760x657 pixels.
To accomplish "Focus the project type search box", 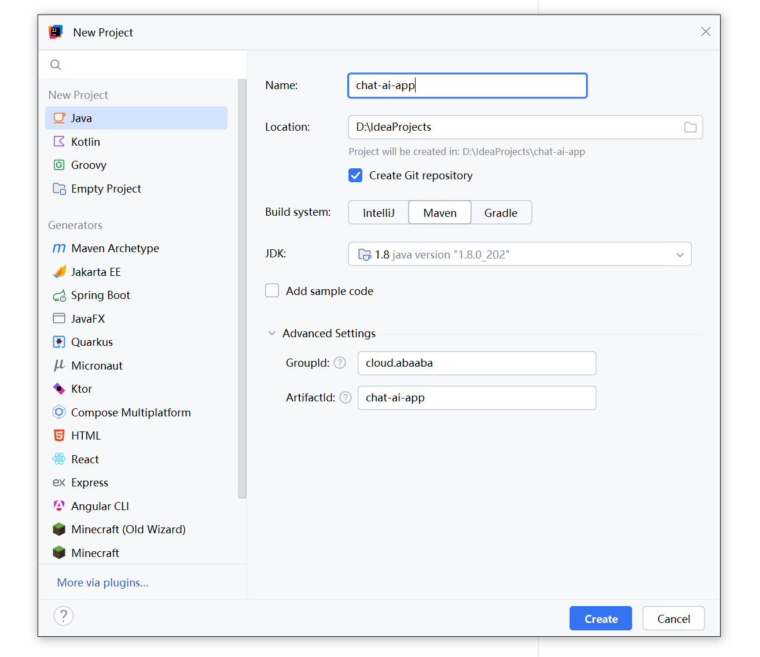I will pos(142,65).
